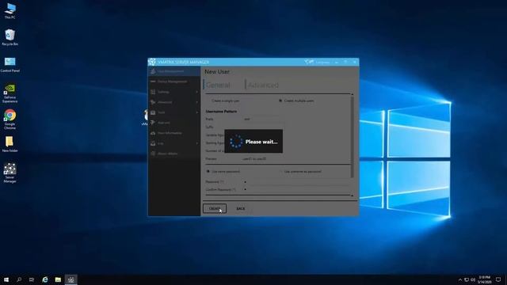Click the Confirm Password input field

tap(297, 190)
